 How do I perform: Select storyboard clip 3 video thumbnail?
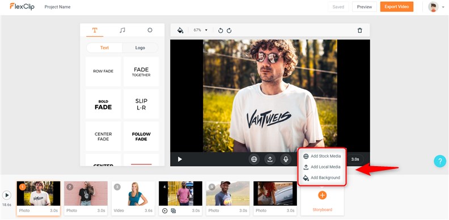coord(133,193)
